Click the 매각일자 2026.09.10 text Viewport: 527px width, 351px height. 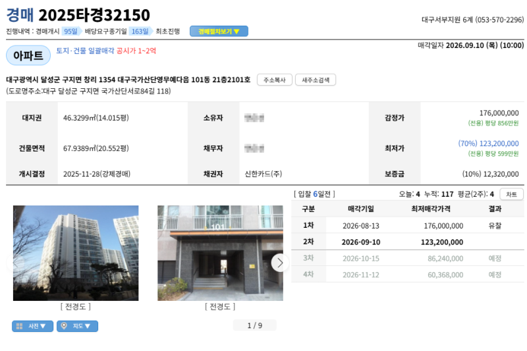coord(470,45)
